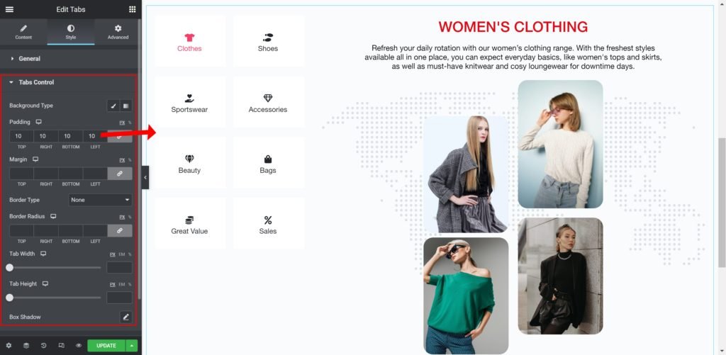Switch to the Content tab
The image size is (726, 355).
click(x=23, y=33)
